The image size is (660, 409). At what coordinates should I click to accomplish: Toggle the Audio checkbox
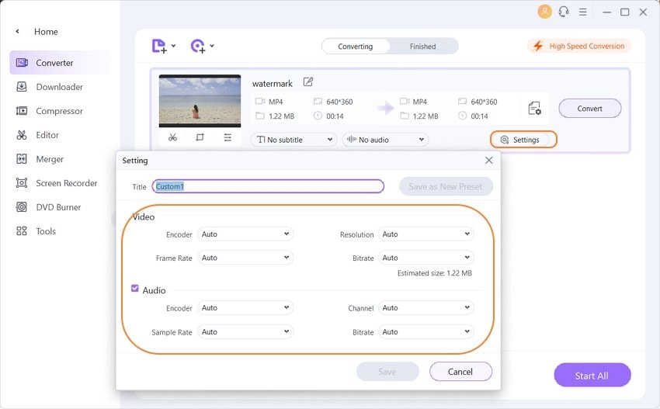pyautogui.click(x=134, y=288)
